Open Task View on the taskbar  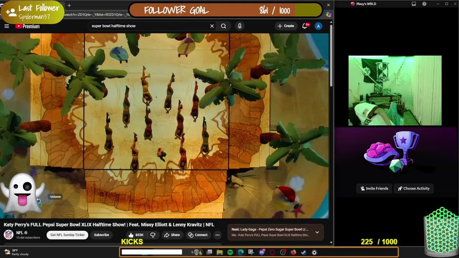click(209, 252)
